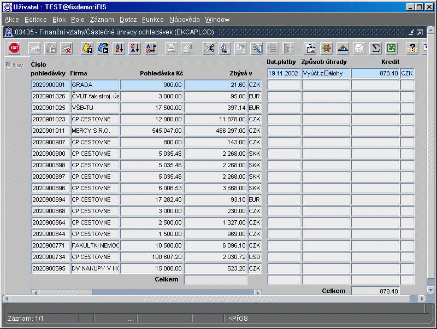This screenshot has height=329, width=437.
Task: Click the Firma field containing GRADA
Action: pyautogui.click(x=95, y=85)
